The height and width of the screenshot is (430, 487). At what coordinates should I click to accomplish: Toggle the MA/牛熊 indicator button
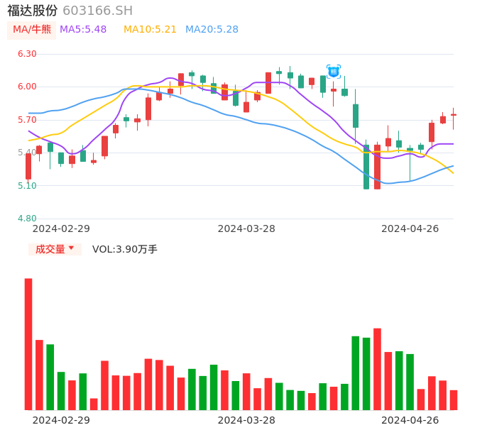pyautogui.click(x=32, y=30)
